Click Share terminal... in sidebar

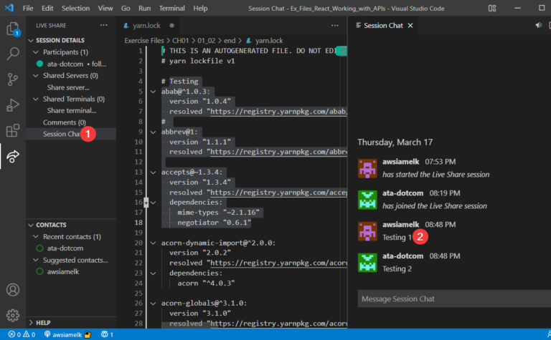(72, 111)
